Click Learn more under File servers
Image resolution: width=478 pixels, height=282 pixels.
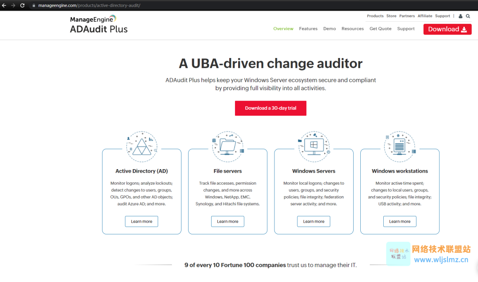click(228, 221)
